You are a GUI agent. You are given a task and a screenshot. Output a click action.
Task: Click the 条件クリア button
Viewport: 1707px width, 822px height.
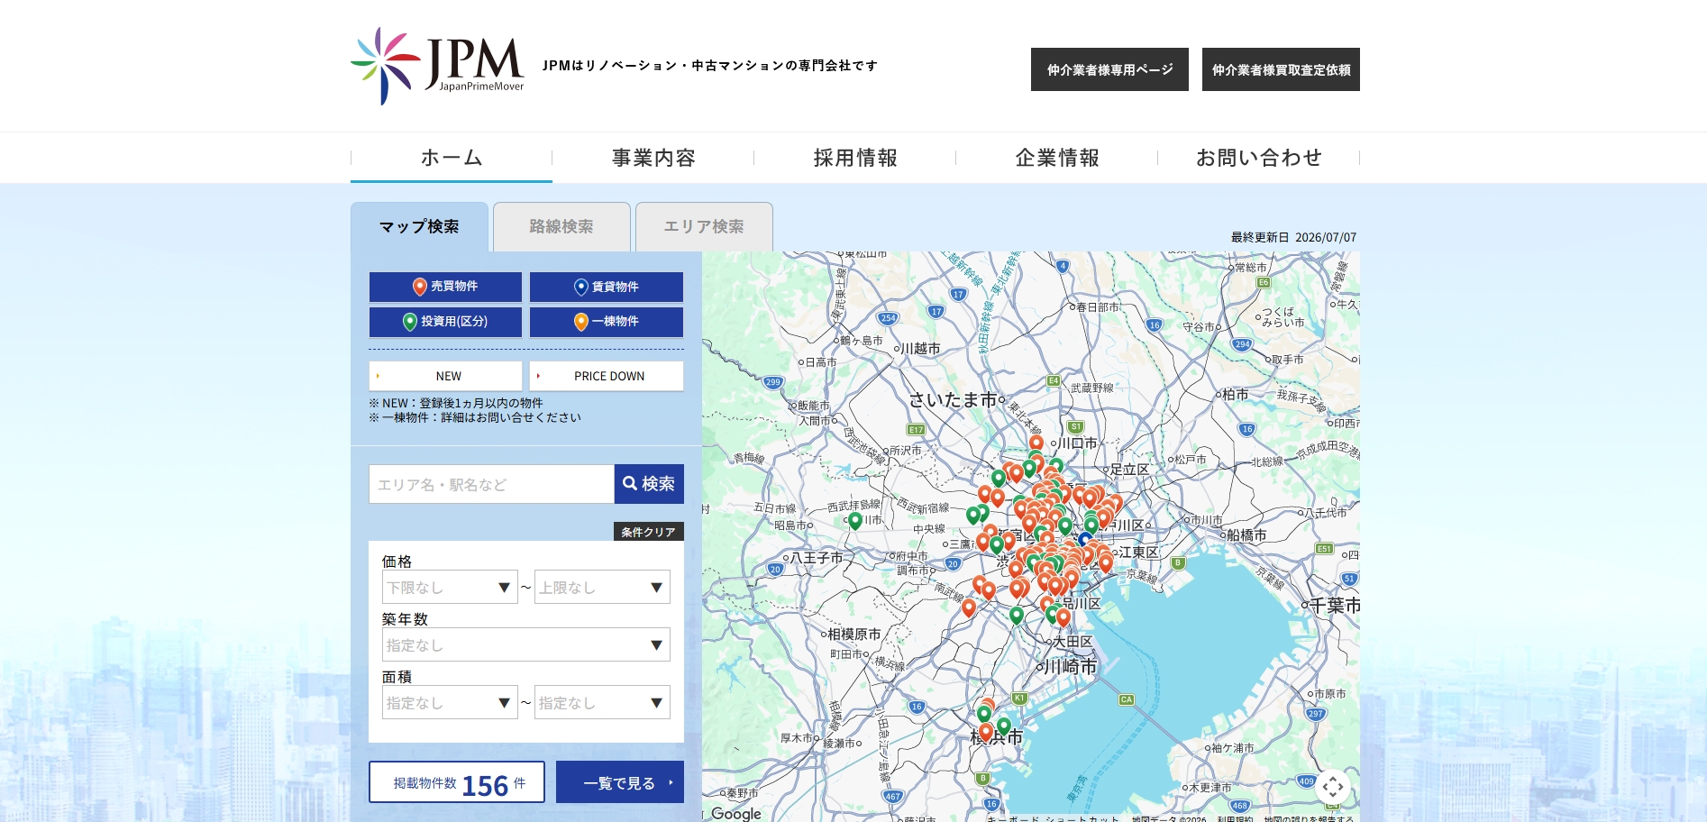point(649,532)
